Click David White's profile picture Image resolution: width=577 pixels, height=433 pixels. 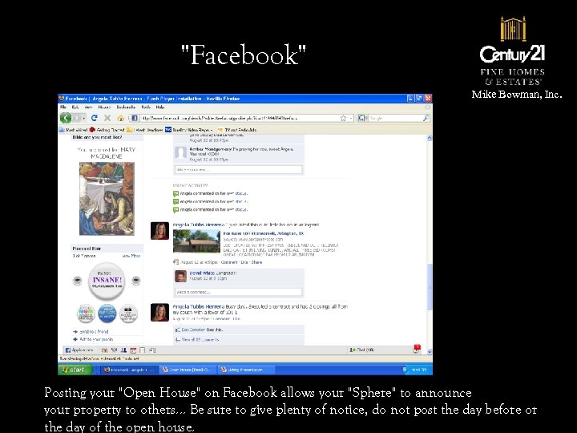pyautogui.click(x=180, y=276)
